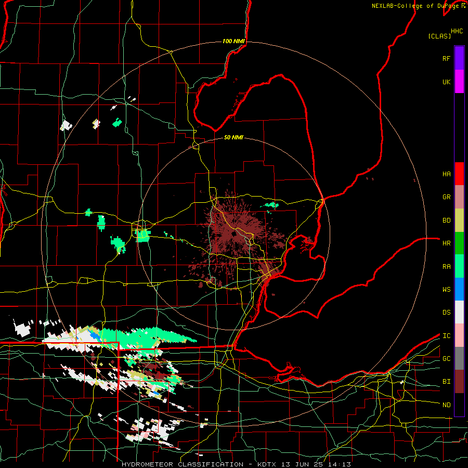Click the KDTX radar site identifier
The height and width of the screenshot is (468, 468).
[x=268, y=464]
